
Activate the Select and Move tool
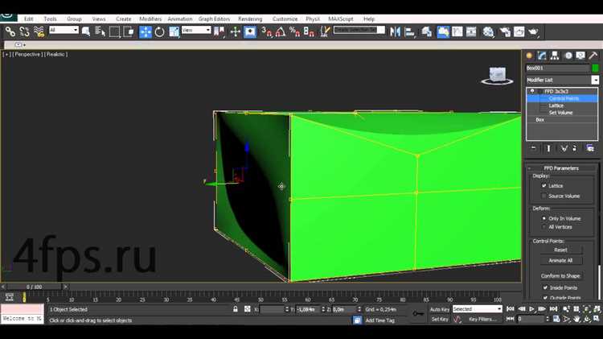pyautogui.click(x=146, y=31)
